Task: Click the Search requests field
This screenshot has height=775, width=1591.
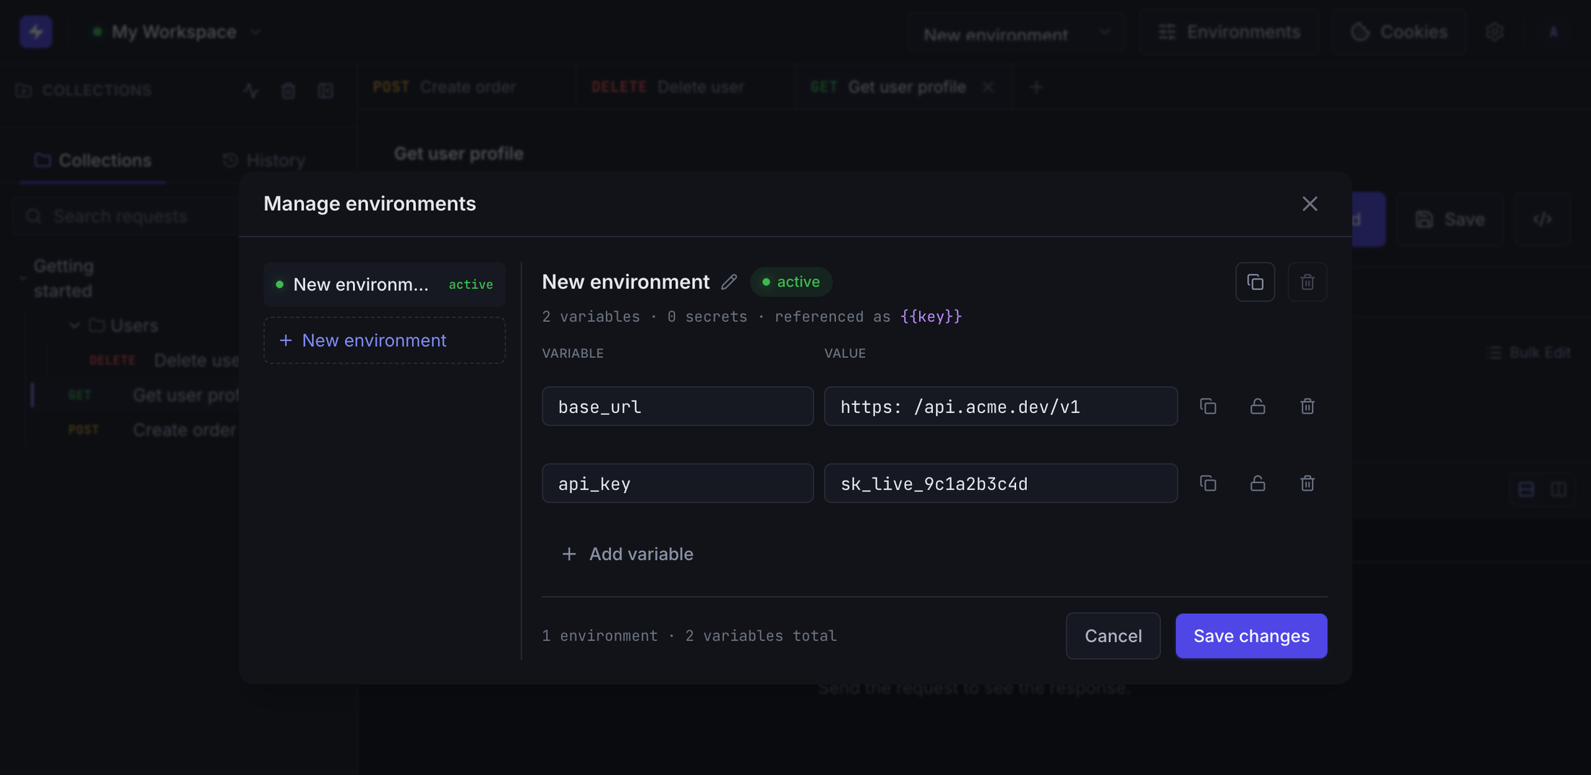Action: click(x=127, y=216)
